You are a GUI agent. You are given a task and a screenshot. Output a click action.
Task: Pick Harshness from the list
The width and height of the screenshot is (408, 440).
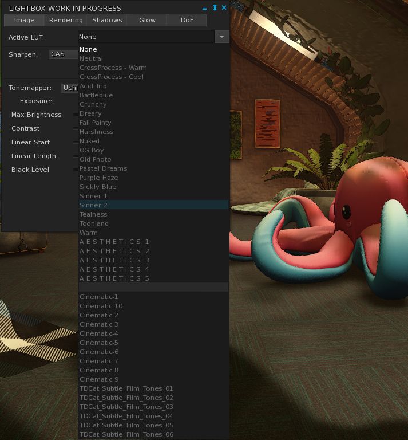coord(153,132)
